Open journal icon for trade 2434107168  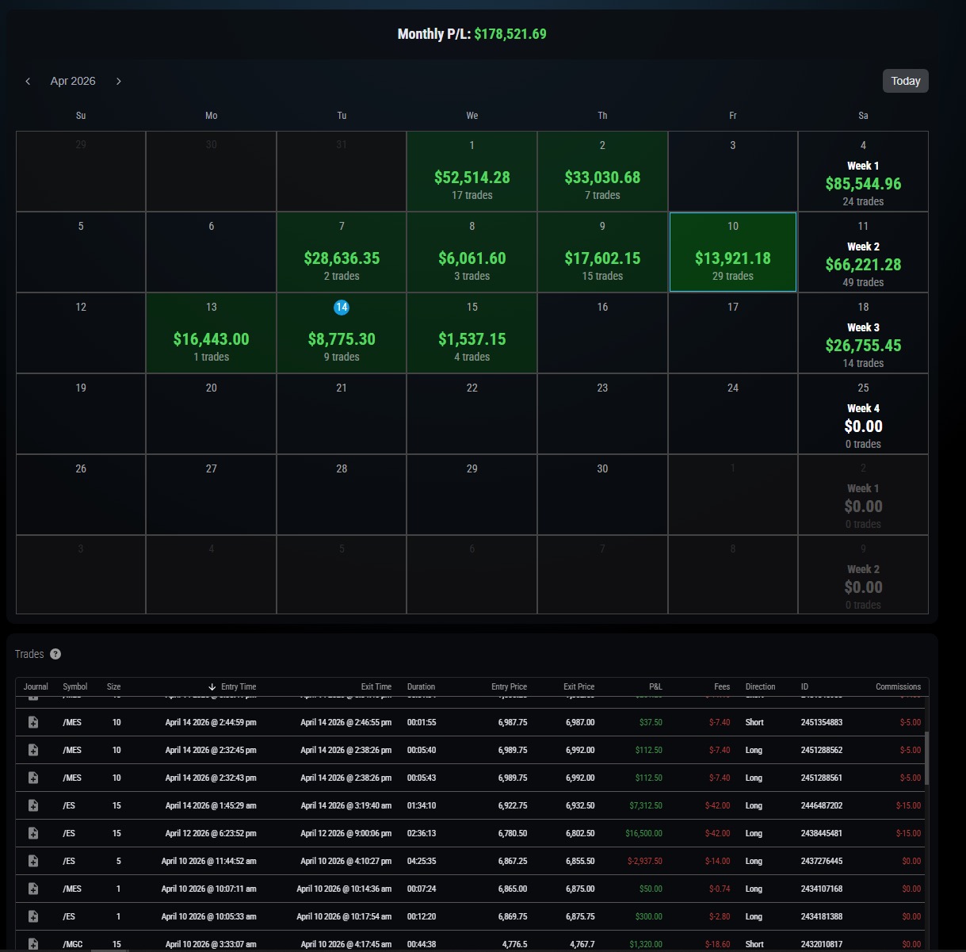pyautogui.click(x=33, y=889)
